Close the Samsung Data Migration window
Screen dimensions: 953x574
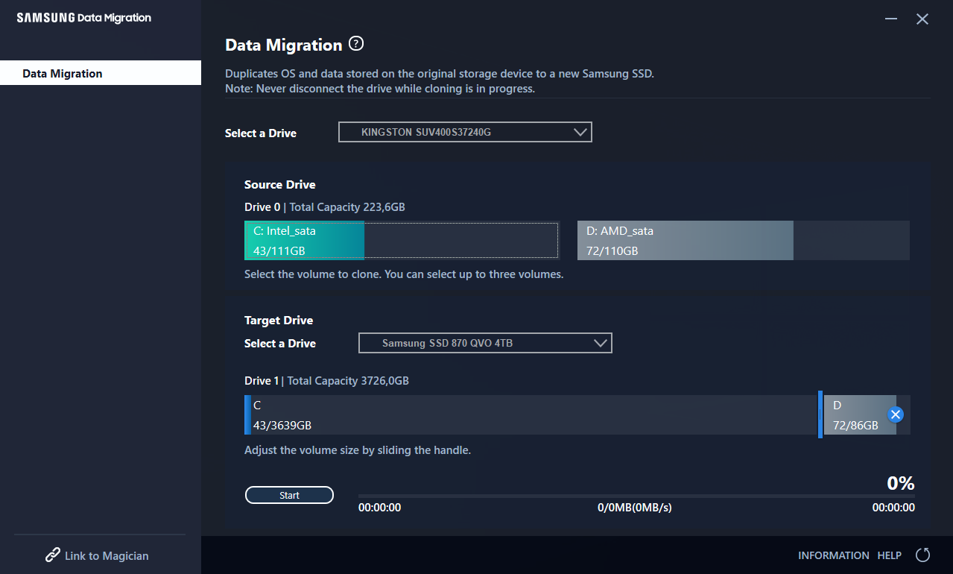922,19
